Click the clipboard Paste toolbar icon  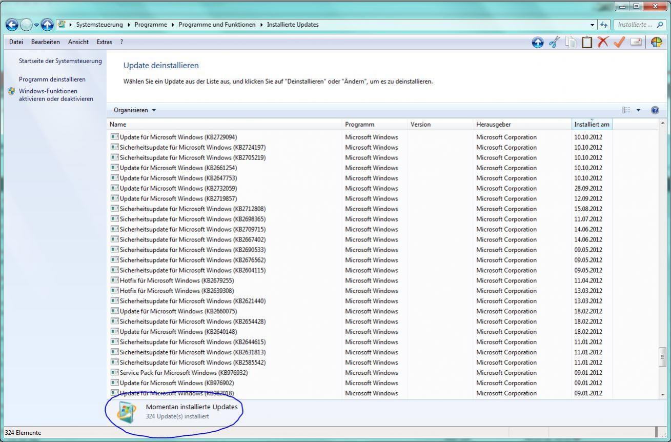(587, 43)
